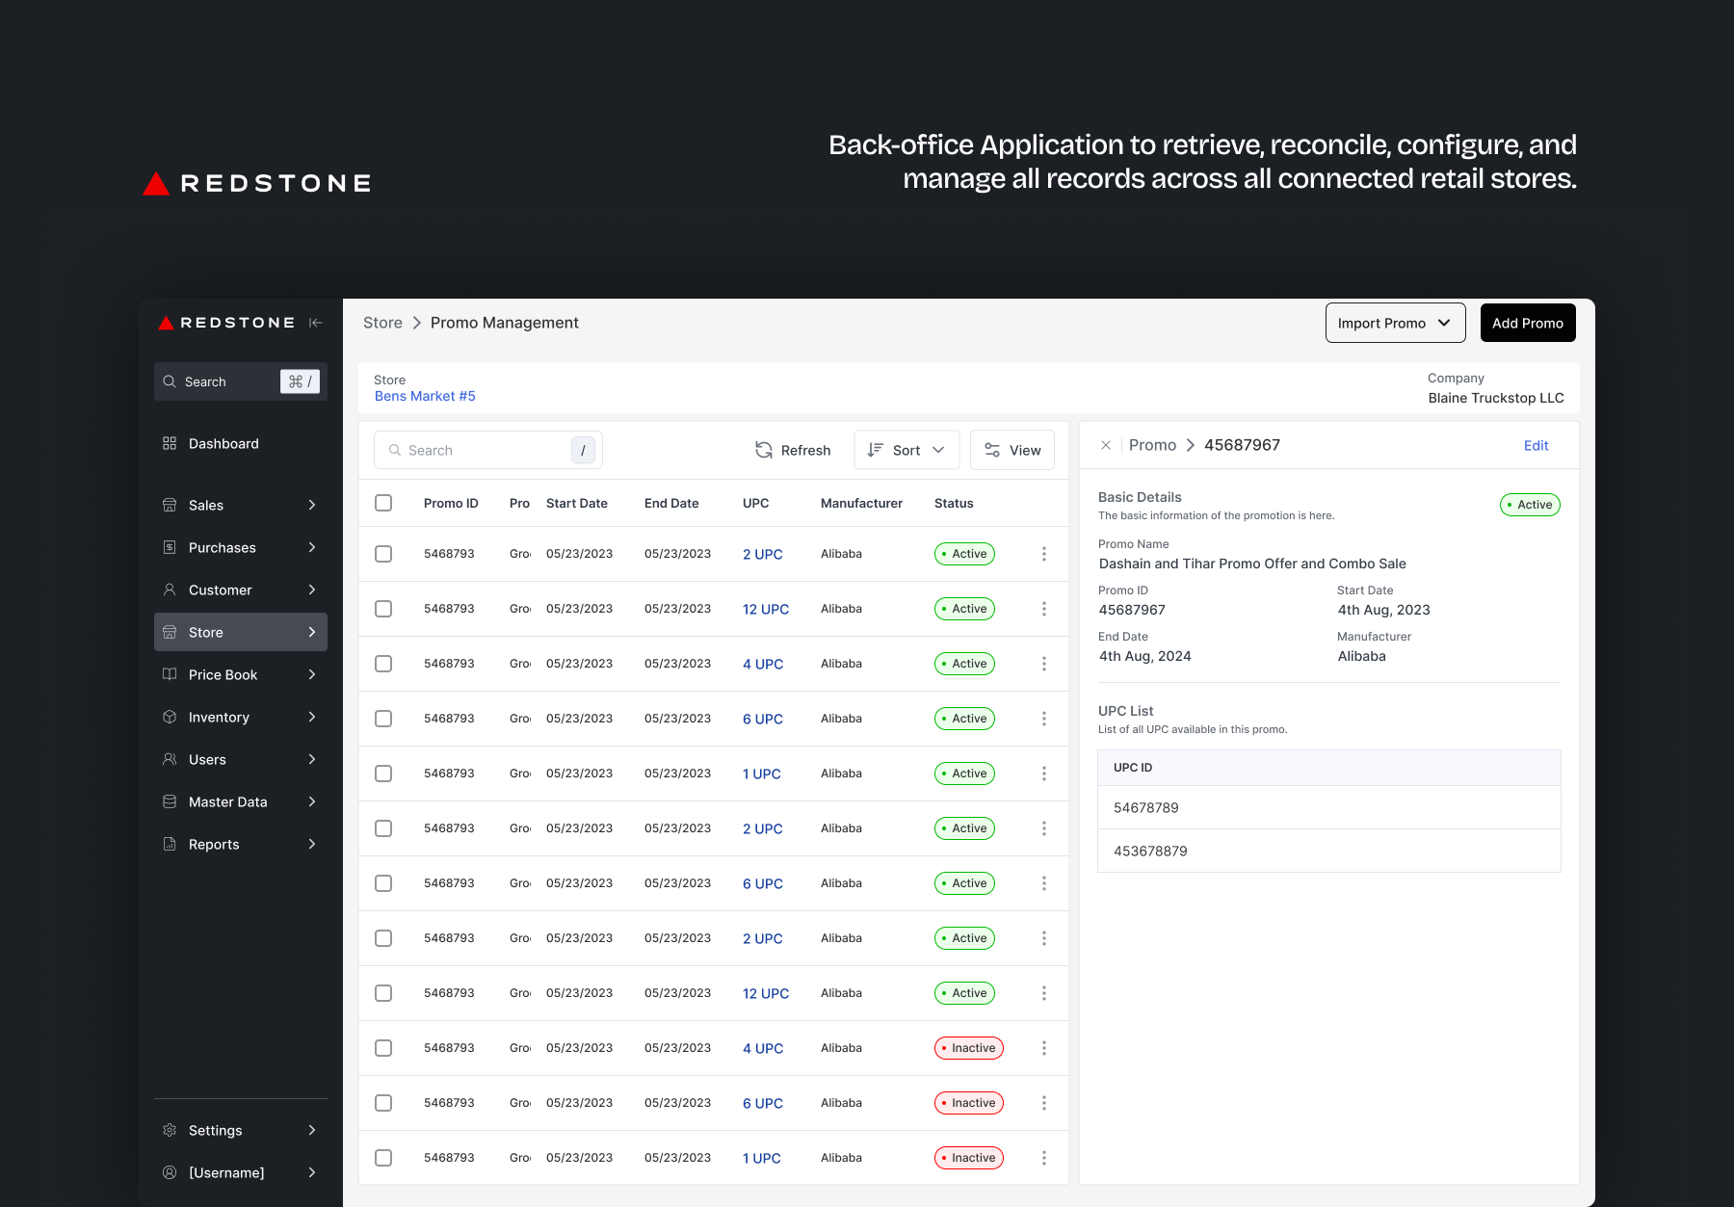Check the checkbox of first 4 UPC row
The width and height of the screenshot is (1734, 1207).
(383, 664)
